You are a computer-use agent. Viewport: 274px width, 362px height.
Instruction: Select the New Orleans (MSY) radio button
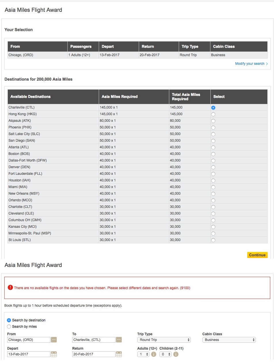click(213, 194)
